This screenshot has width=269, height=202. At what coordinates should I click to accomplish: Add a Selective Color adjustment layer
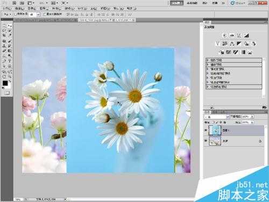250,52
